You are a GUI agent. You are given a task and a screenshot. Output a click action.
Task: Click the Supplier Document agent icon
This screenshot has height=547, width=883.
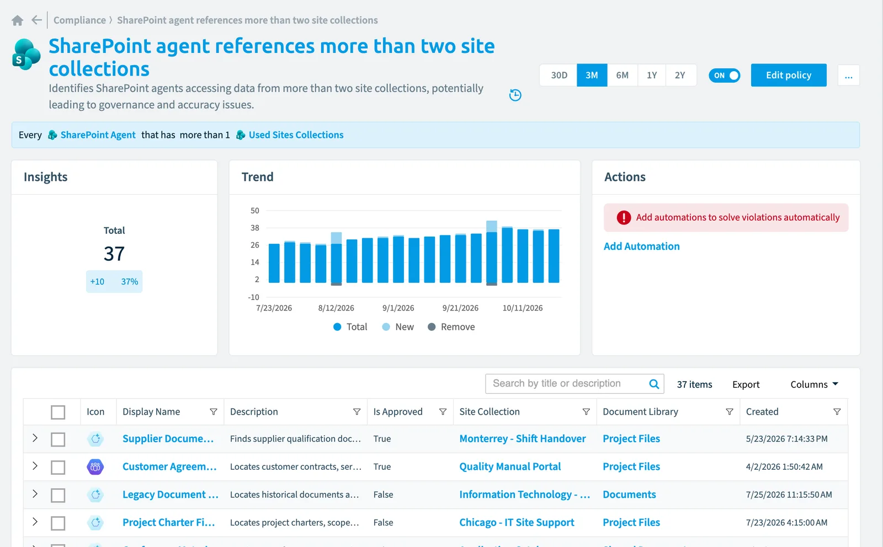pos(95,439)
